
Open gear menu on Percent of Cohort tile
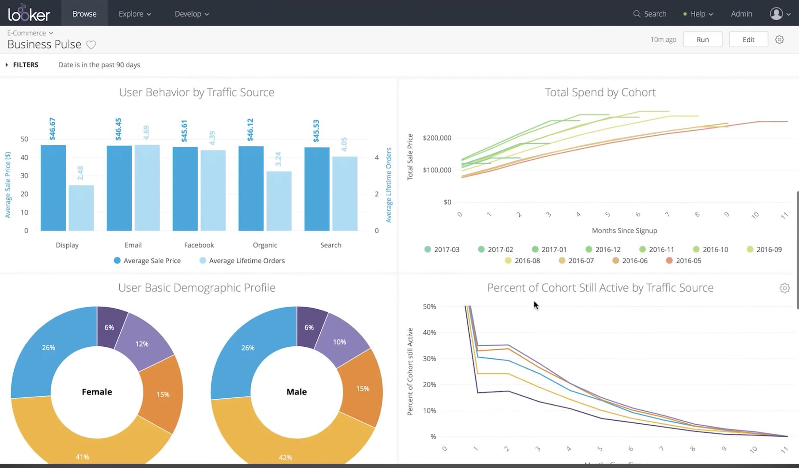[784, 288]
